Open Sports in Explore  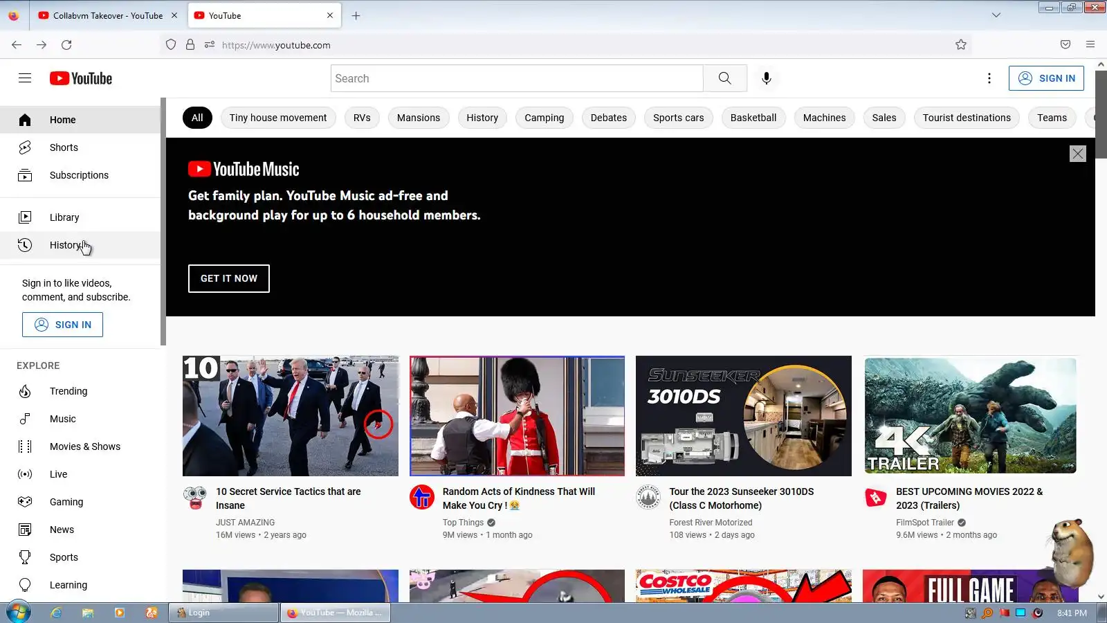click(x=80, y=557)
